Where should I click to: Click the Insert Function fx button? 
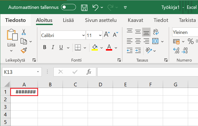(x=89, y=72)
